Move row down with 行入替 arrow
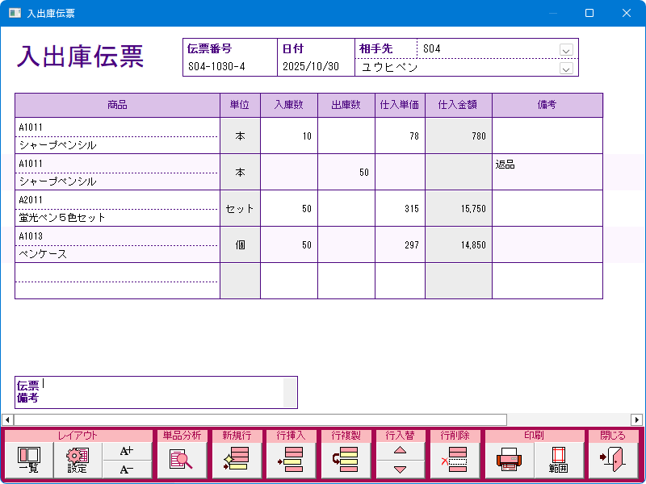Image resolution: width=646 pixels, height=484 pixels. click(400, 470)
